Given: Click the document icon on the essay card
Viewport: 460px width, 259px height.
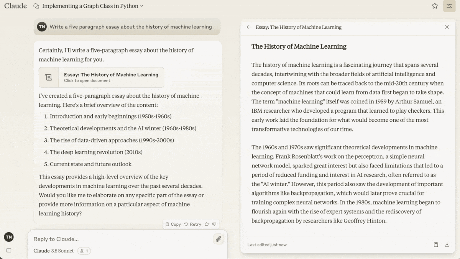Looking at the screenshot, I should click(x=49, y=77).
